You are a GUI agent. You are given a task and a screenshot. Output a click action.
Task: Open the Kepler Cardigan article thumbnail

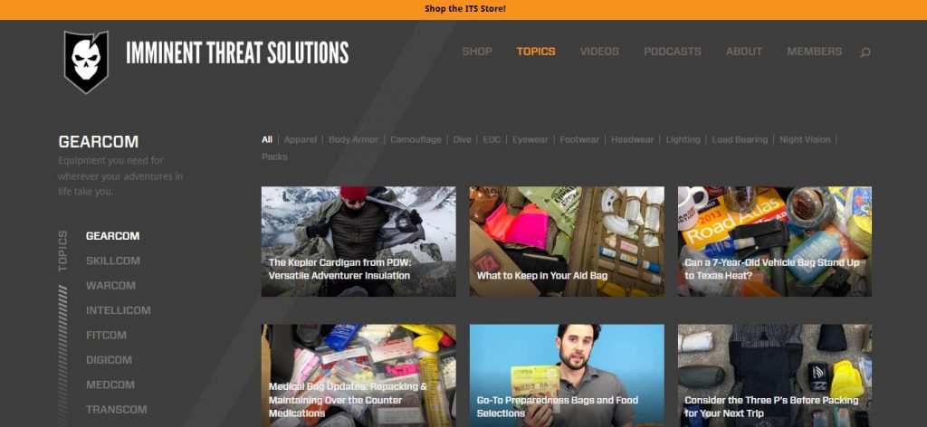click(x=358, y=242)
